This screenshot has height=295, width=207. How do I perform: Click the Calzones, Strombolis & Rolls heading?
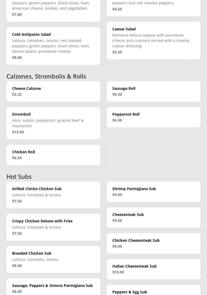(x=46, y=76)
